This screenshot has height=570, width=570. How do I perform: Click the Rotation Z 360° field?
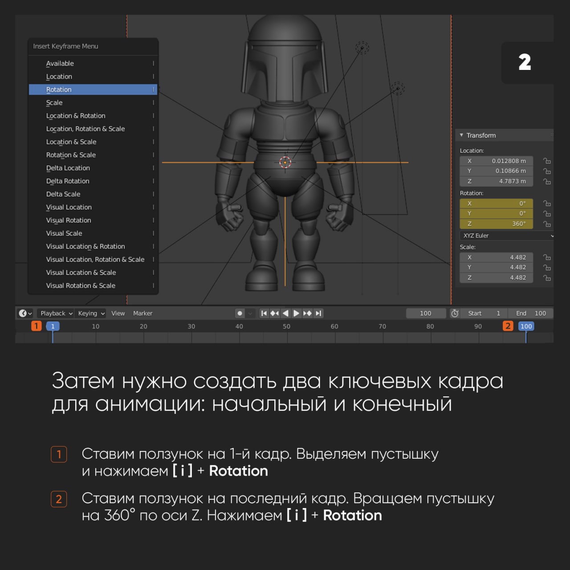(x=496, y=224)
